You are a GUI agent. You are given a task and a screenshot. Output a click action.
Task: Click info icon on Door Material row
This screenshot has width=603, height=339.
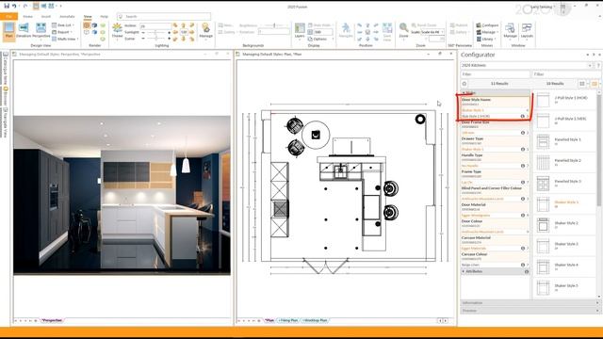523,216
